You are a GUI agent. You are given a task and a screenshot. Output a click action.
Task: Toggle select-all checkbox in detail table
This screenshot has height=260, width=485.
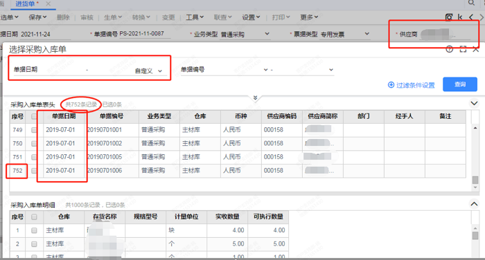tap(34, 217)
